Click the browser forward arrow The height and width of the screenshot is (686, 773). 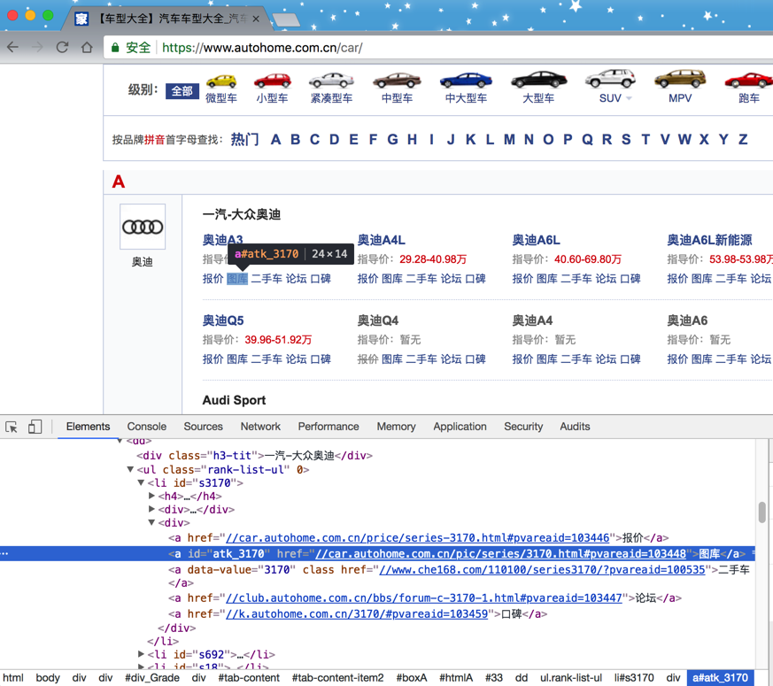[37, 47]
